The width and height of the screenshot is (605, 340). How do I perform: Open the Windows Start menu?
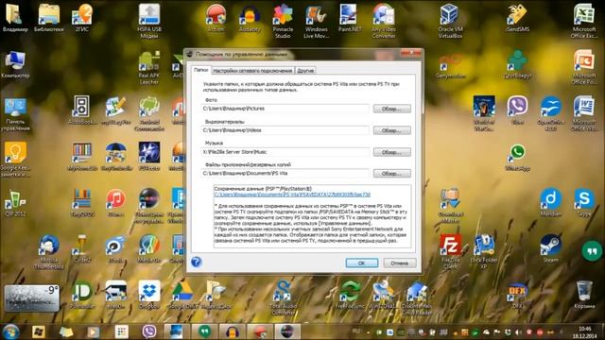[x=10, y=331]
